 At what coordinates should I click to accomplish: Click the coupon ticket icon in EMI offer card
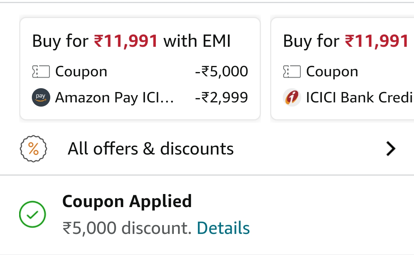pyautogui.click(x=41, y=72)
